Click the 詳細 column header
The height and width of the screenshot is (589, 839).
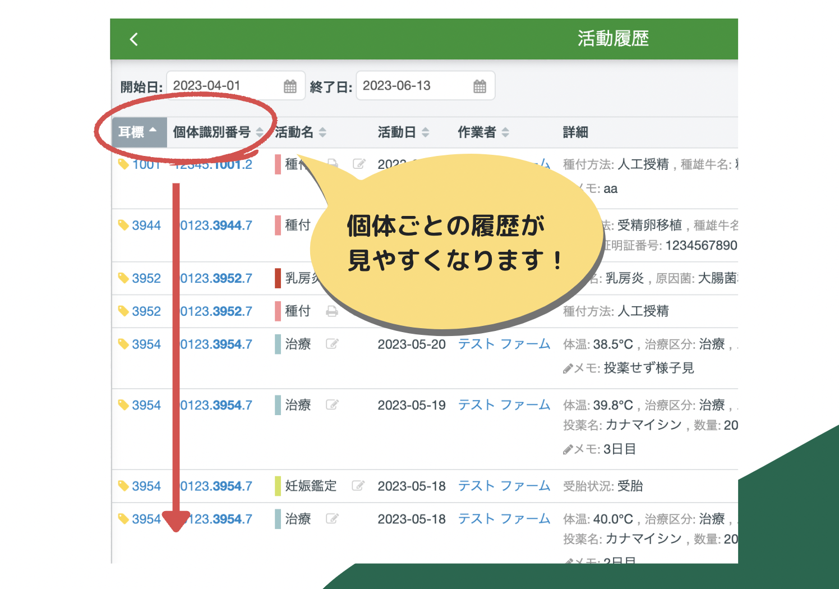click(575, 132)
